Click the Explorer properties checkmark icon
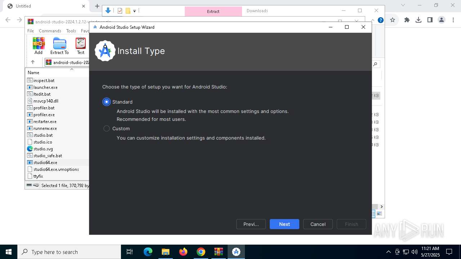This screenshot has height=259, width=461. coord(120,11)
